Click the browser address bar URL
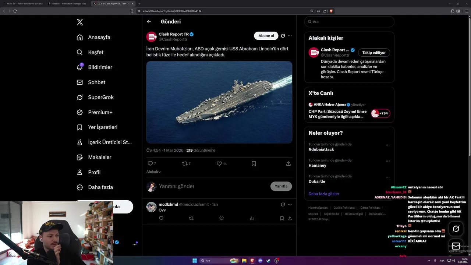Image resolution: width=471 pixels, height=265 pixels. pyautogui.click(x=172, y=11)
